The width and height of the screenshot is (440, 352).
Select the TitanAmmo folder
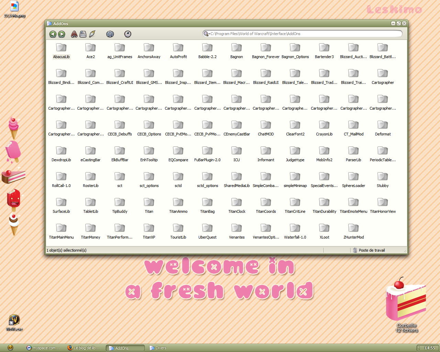pos(178,206)
